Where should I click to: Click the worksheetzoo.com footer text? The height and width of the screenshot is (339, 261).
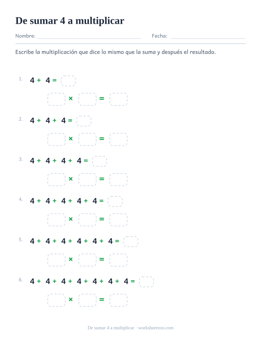156,328
